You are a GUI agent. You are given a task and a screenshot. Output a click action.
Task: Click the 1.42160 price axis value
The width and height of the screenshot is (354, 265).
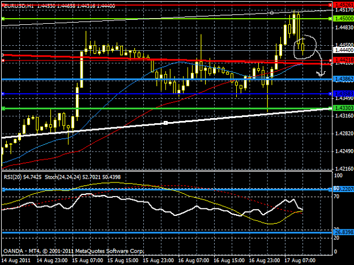344,168
